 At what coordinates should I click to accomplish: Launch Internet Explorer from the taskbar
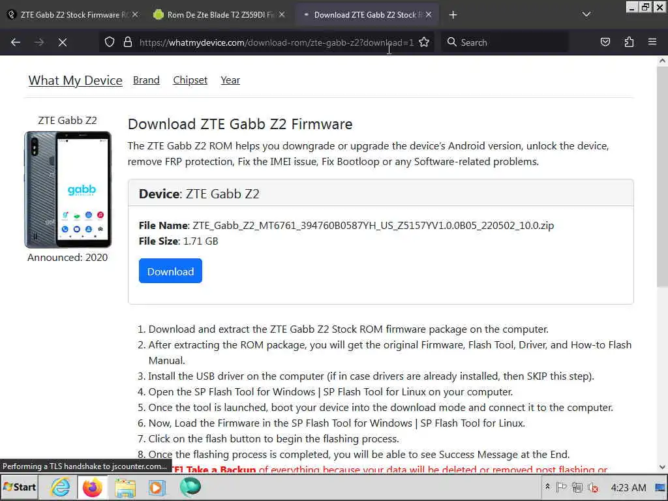[x=60, y=487]
